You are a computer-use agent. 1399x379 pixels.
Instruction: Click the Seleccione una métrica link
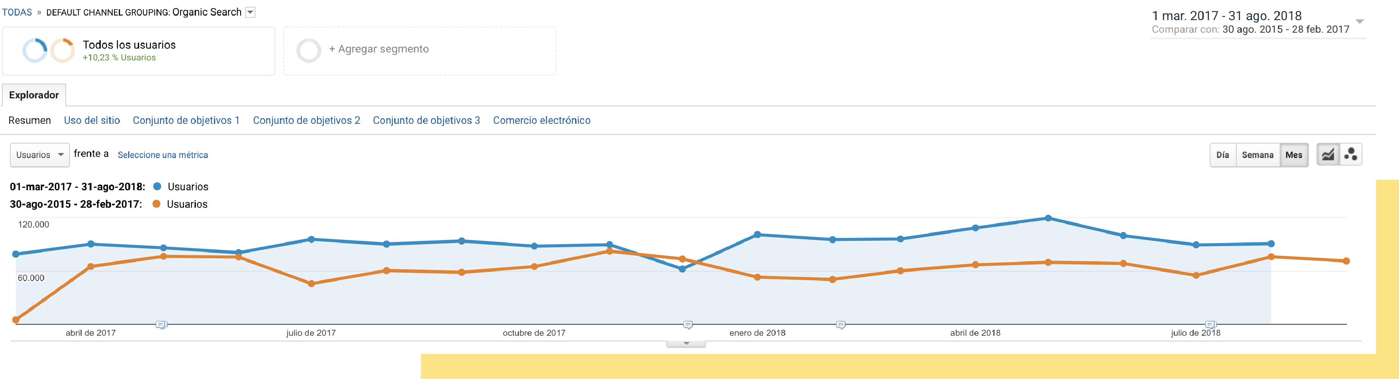point(162,155)
